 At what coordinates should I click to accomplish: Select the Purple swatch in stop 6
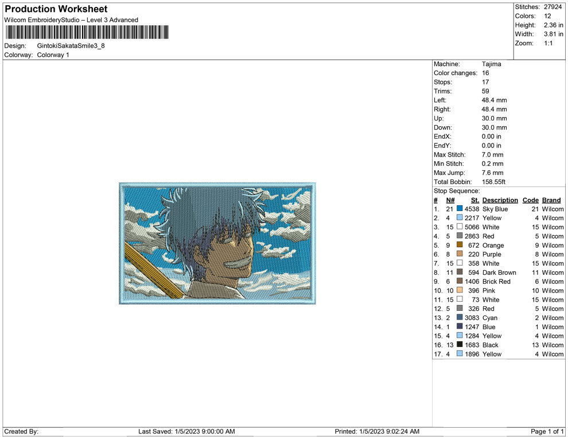[460, 254]
